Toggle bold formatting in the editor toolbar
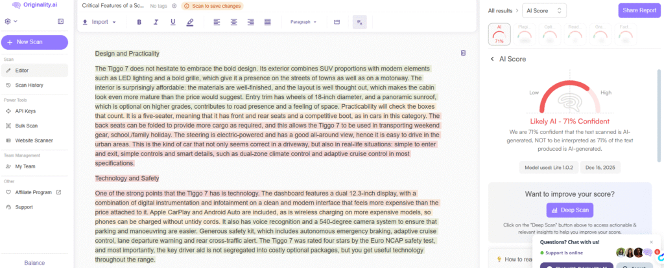Image resolution: width=664 pixels, height=268 pixels. point(139,22)
